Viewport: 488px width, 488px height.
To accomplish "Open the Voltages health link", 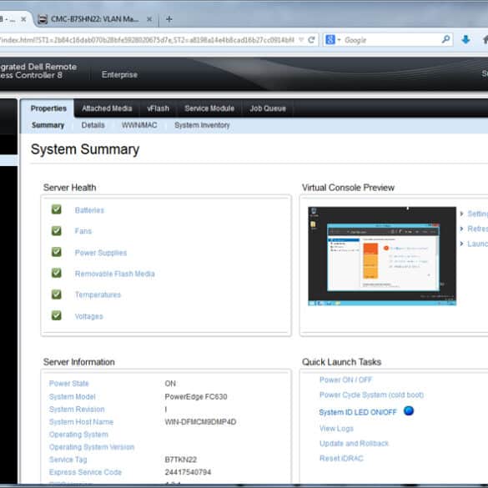I will 88,316.
